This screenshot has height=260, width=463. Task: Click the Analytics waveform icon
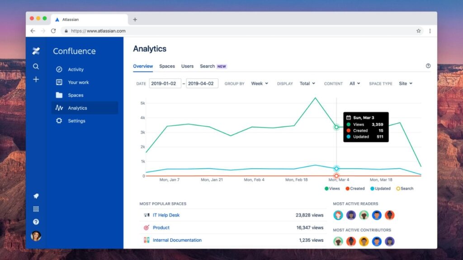[x=59, y=108]
